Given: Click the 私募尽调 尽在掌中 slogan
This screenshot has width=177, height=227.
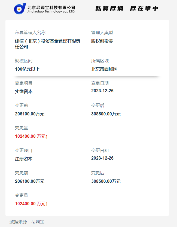Looking at the screenshot, I should [127, 8].
